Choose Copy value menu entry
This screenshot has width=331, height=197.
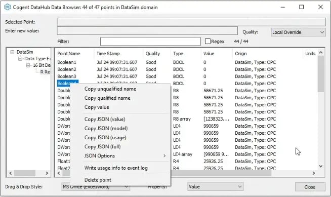point(97,107)
